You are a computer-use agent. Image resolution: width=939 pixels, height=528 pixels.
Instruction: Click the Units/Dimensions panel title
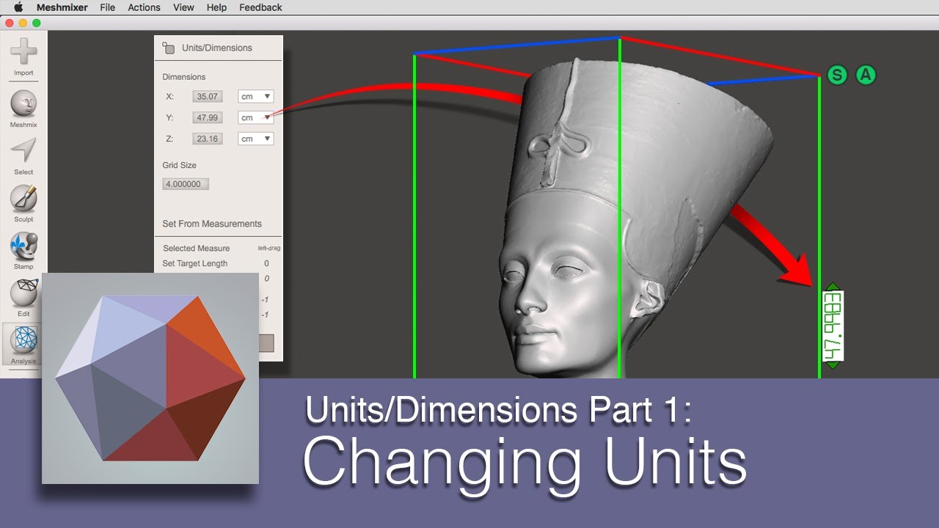[x=217, y=48]
